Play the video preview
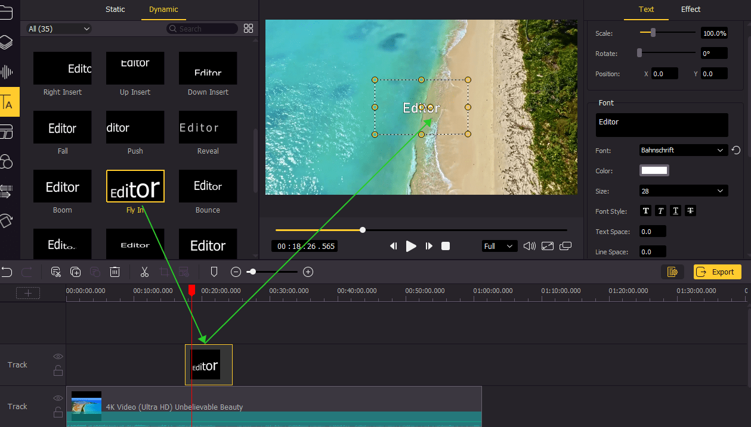751x427 pixels. (x=411, y=246)
